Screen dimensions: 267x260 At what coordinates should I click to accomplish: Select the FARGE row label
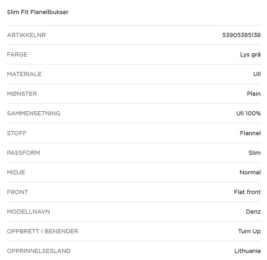coord(17,55)
